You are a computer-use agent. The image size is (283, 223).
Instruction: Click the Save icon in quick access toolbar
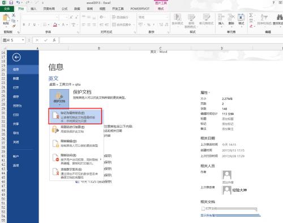(11, 3)
